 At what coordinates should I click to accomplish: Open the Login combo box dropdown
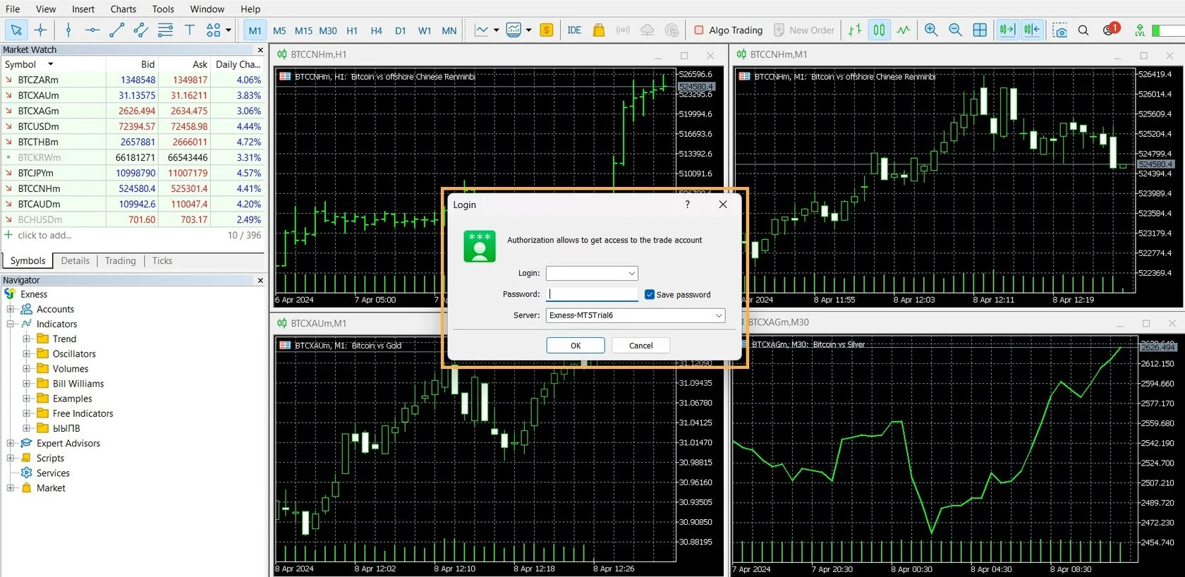click(631, 273)
